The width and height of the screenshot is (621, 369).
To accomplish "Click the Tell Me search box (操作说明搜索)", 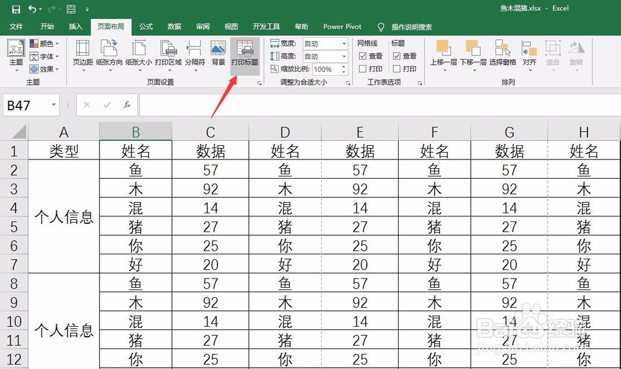I will click(412, 27).
